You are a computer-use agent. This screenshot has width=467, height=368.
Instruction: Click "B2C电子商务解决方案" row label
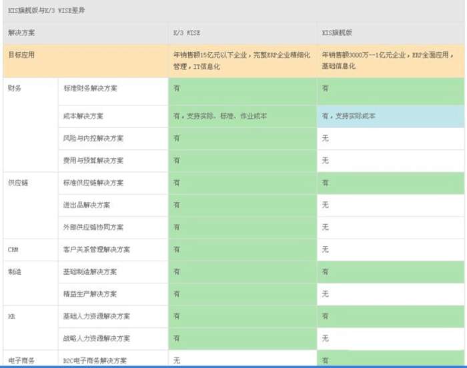[95, 361]
